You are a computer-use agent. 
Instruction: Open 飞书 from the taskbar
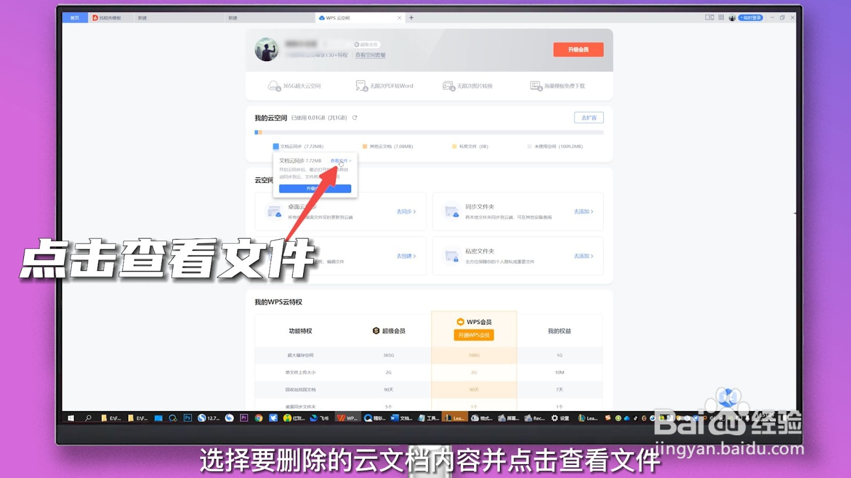click(320, 418)
